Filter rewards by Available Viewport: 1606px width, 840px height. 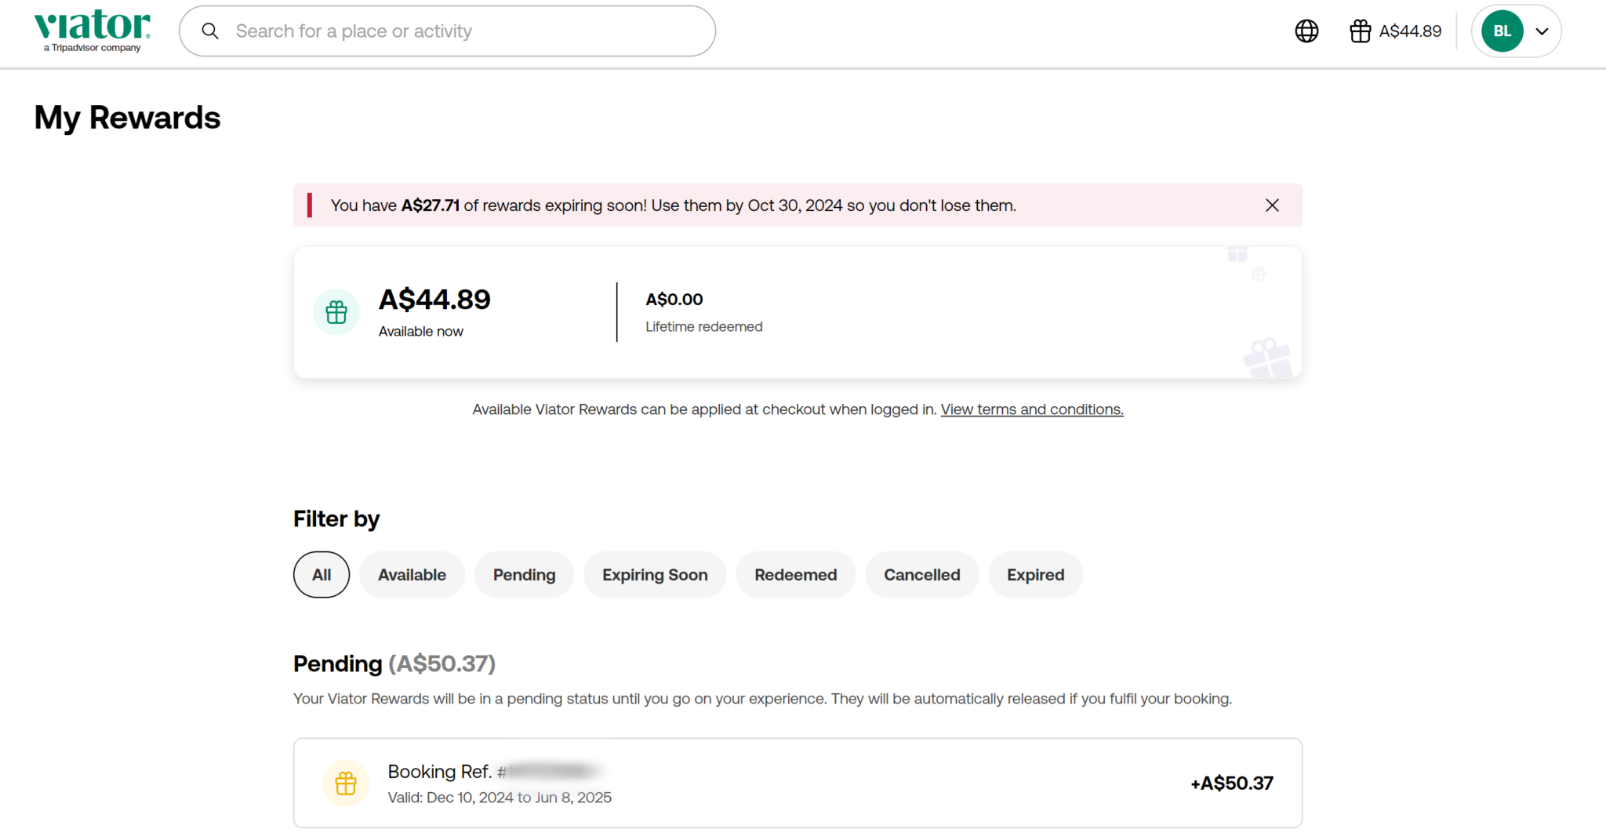pos(412,575)
